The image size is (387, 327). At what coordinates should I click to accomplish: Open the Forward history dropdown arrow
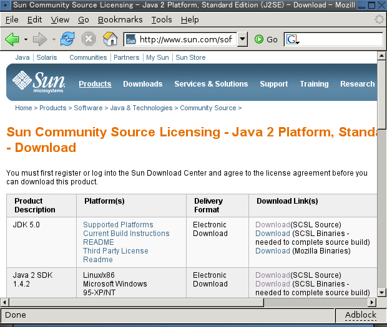(54, 39)
